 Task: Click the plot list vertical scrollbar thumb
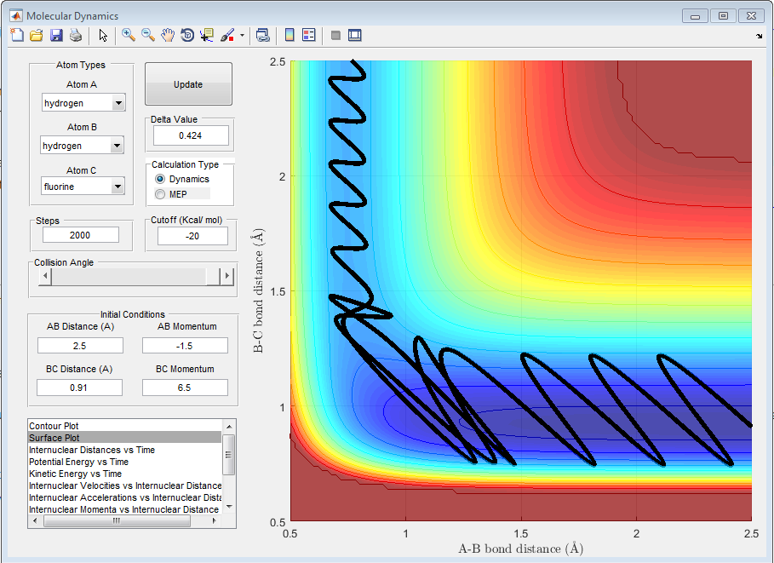[228, 454]
